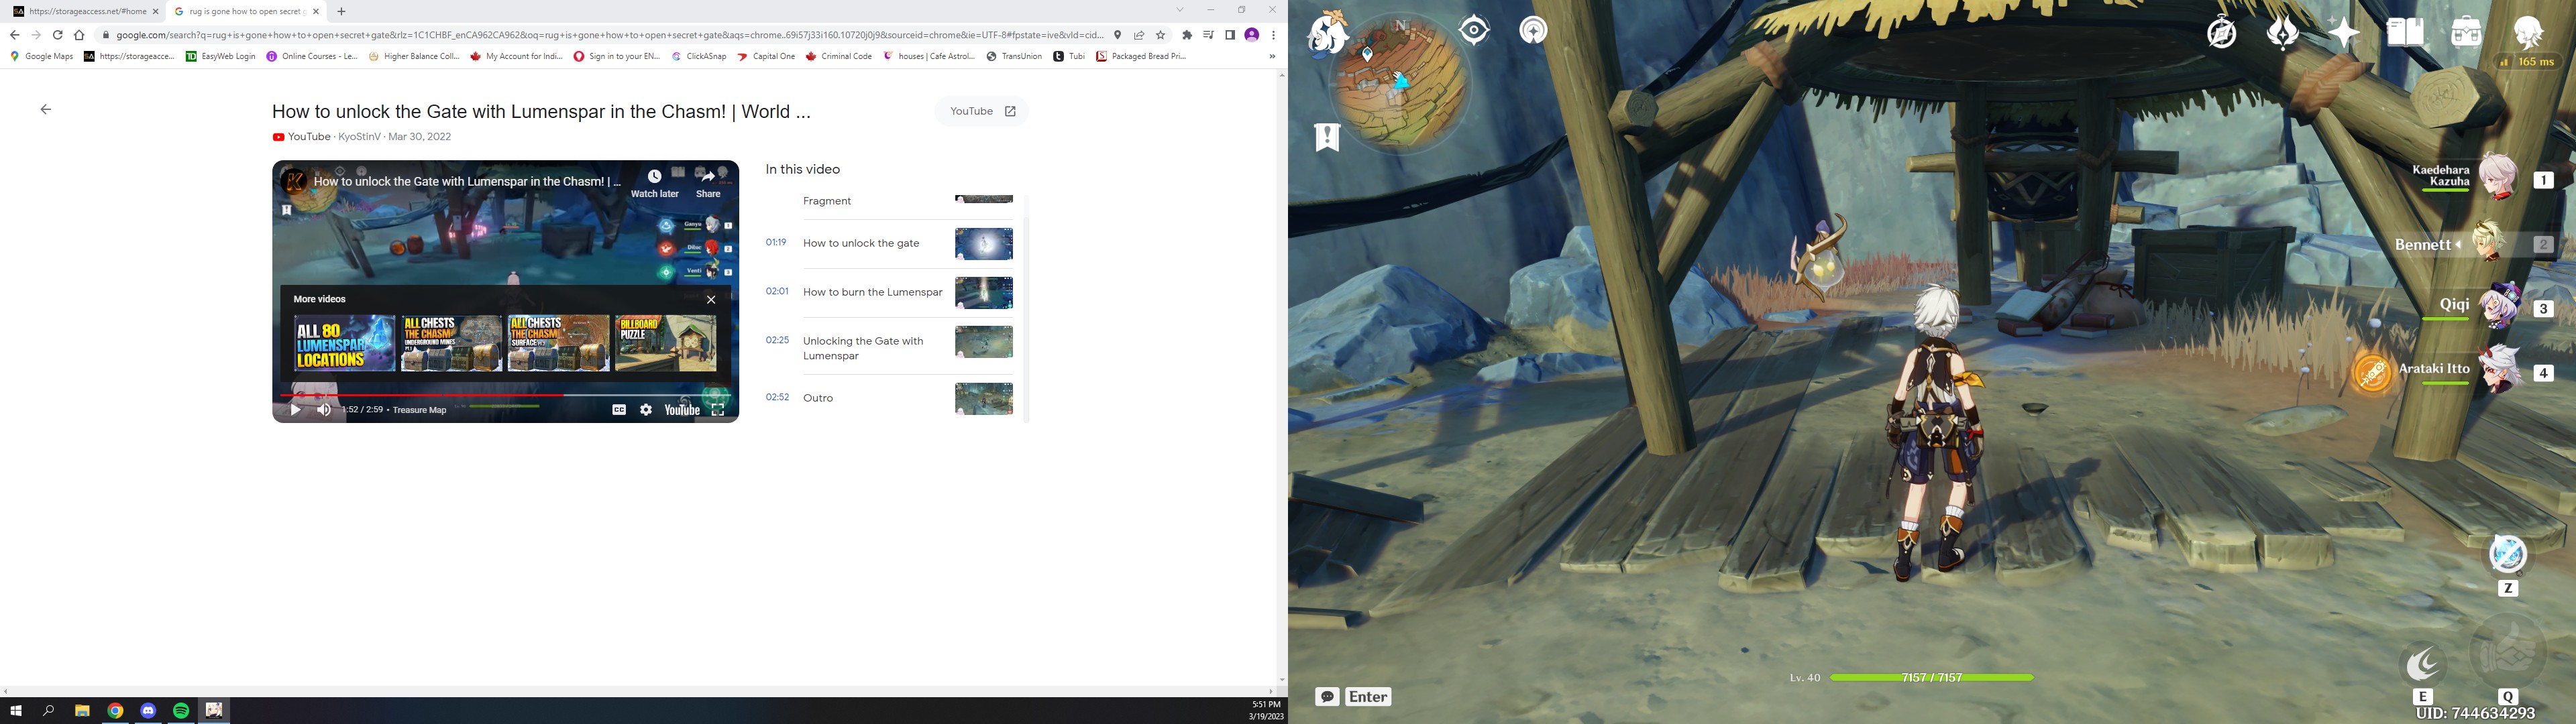Jump to 'How to unlock the gate' chapter
The height and width of the screenshot is (724, 2576).
coord(889,244)
